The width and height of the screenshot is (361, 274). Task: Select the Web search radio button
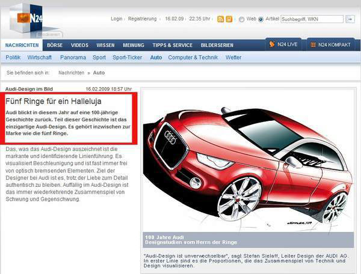[242, 19]
